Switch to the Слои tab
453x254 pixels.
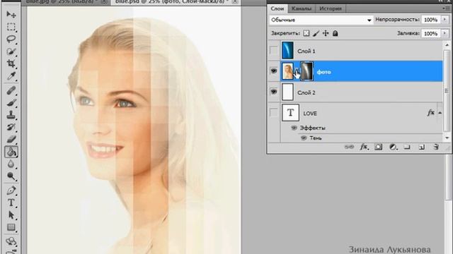pos(277,8)
